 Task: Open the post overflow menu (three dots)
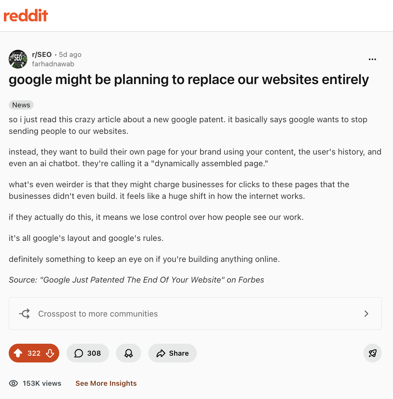[372, 59]
